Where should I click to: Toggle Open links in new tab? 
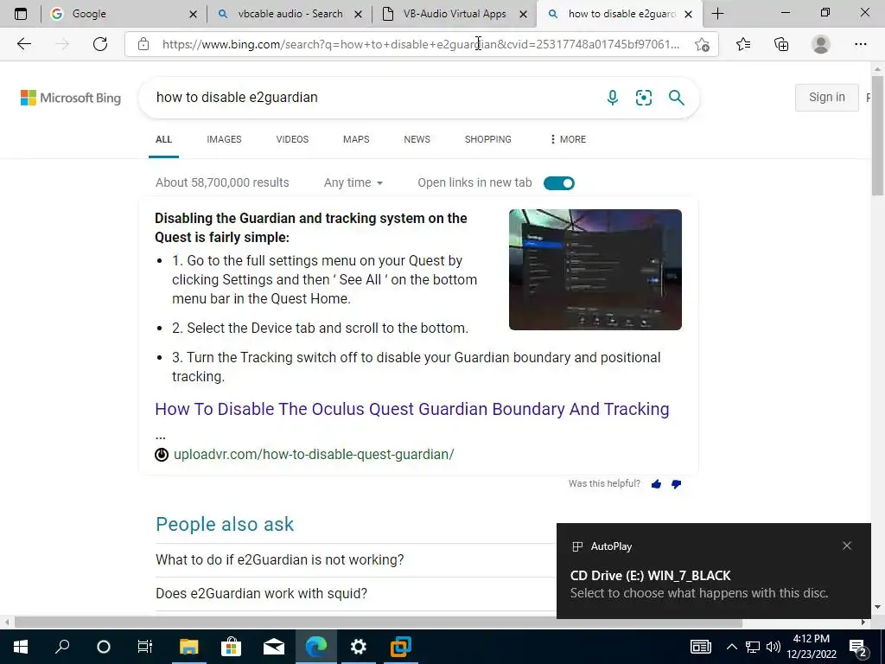point(559,183)
